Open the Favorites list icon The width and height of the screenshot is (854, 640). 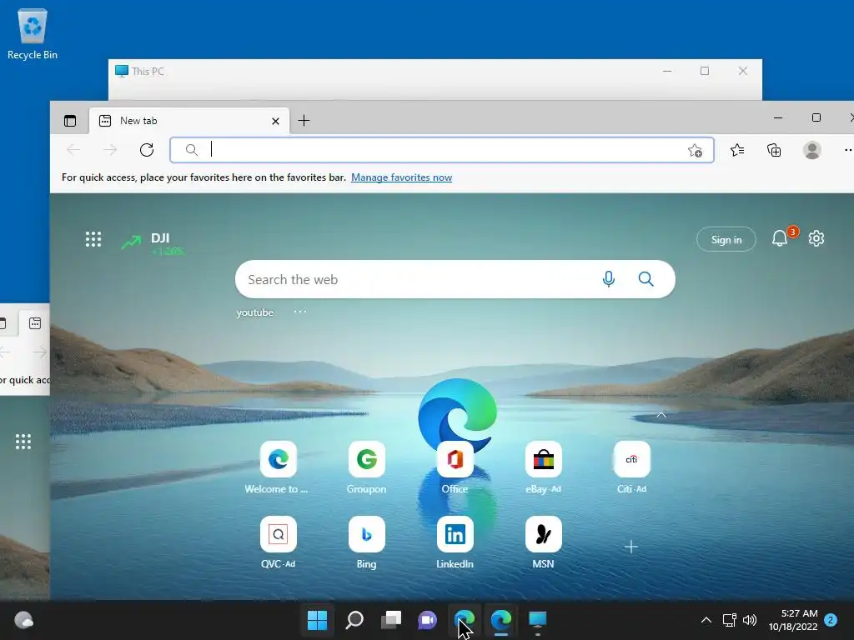pyautogui.click(x=737, y=150)
